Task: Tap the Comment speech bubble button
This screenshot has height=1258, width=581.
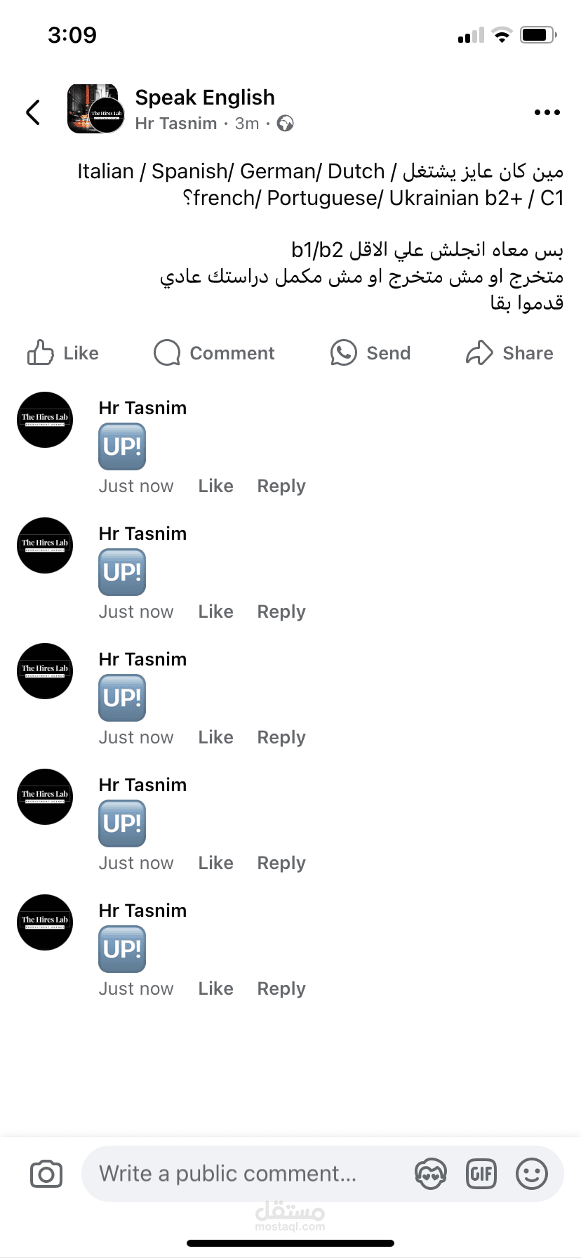Action: (214, 353)
